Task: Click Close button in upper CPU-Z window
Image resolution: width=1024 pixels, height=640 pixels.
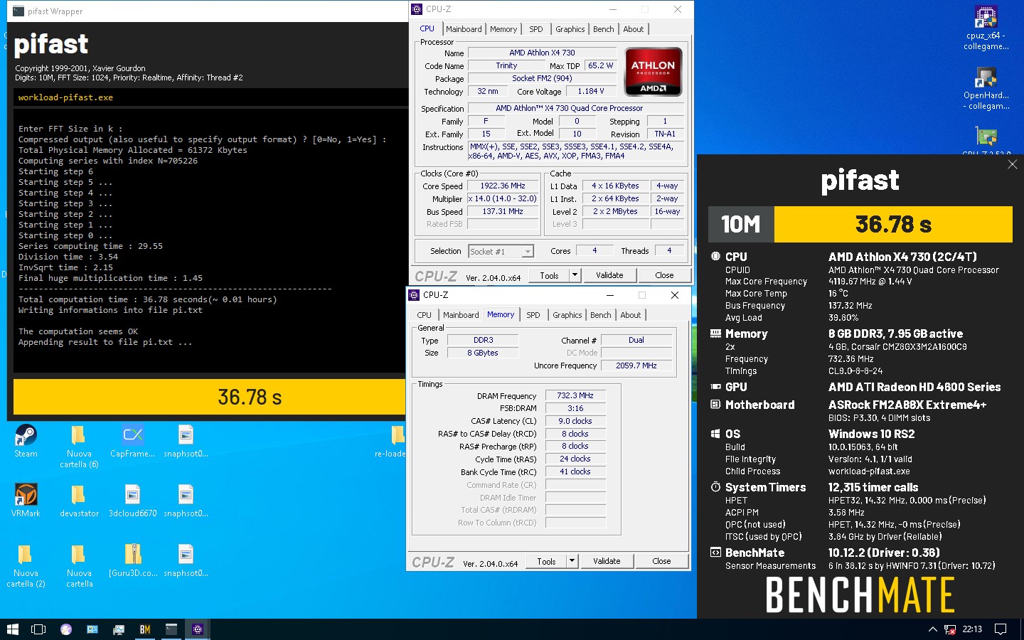Action: coord(664,275)
